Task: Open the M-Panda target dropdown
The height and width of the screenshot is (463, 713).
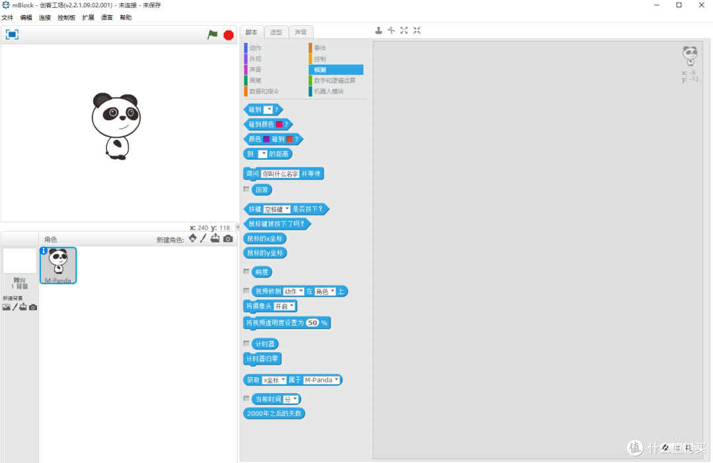Action: pos(322,380)
